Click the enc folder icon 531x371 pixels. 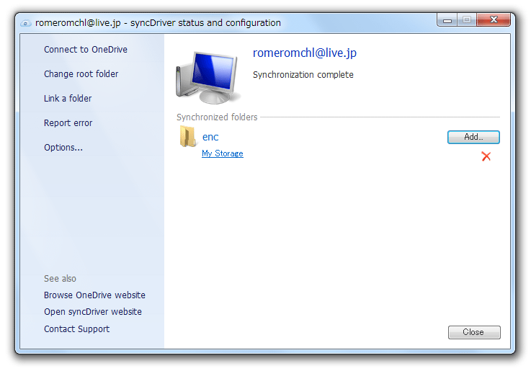coord(188,136)
